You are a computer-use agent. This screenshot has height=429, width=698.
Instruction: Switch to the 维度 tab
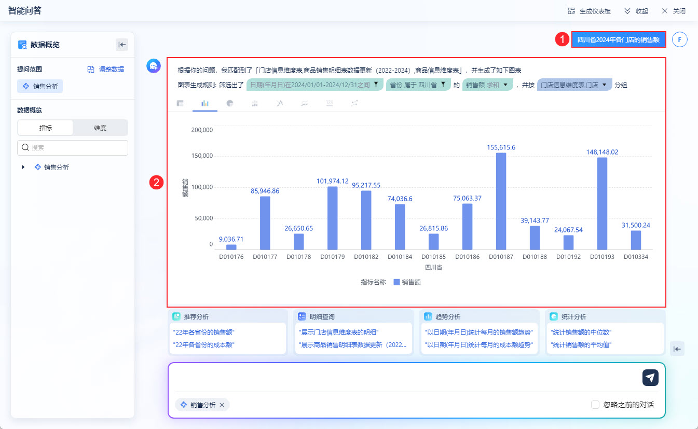100,128
